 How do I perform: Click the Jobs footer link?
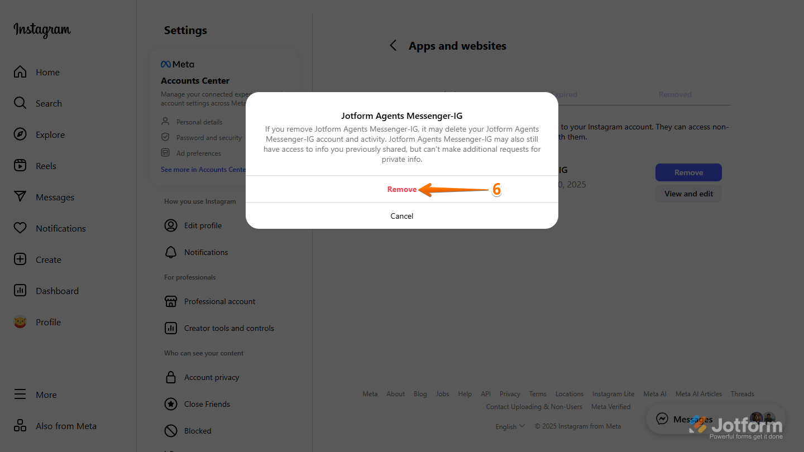(x=443, y=394)
